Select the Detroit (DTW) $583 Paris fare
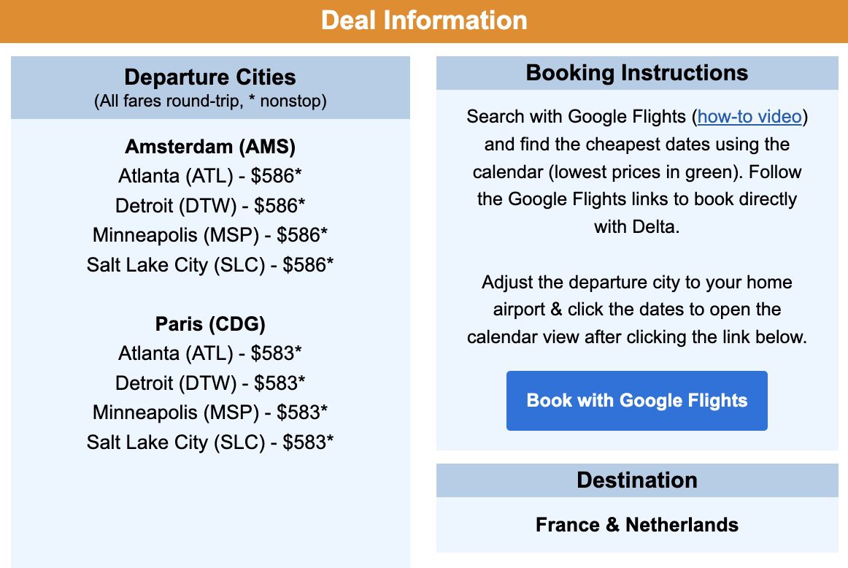The width and height of the screenshot is (848, 568). point(209,383)
